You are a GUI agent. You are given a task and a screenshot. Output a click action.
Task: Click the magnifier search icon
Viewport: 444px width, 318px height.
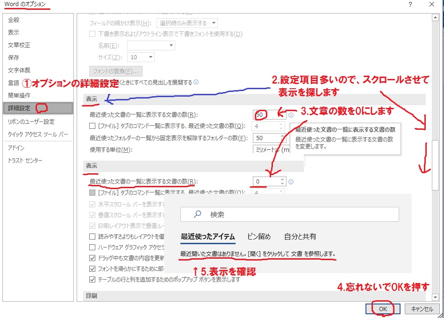197,214
